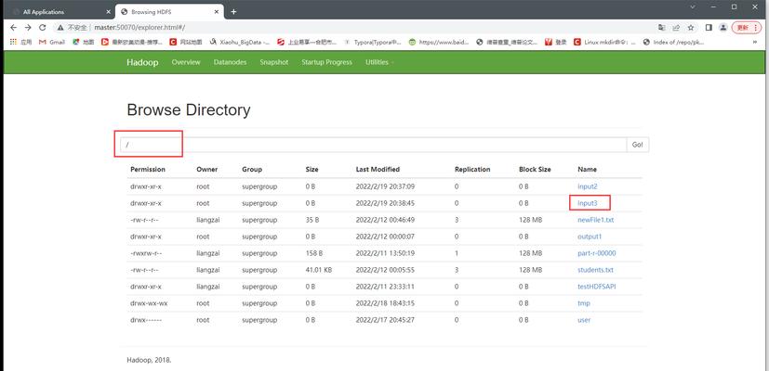The height and width of the screenshot is (371, 769).
Task: Open the Datanodes nav item
Action: click(x=230, y=62)
